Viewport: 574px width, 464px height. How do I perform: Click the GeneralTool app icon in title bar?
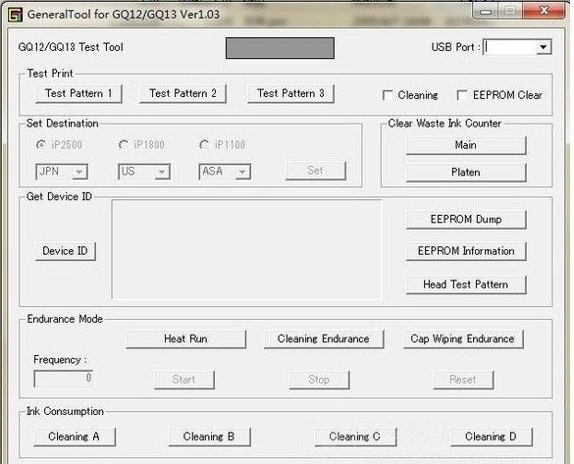click(16, 15)
